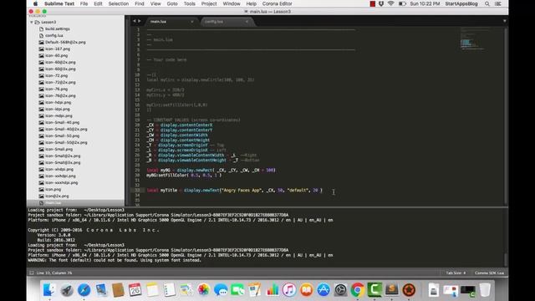The width and height of the screenshot is (535, 301).
Task: Open Messages app in the Dock
Action: [221, 290]
